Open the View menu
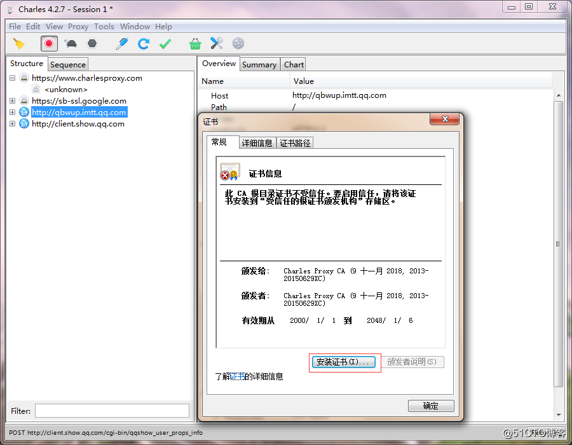This screenshot has height=445, width=572. pyautogui.click(x=54, y=27)
